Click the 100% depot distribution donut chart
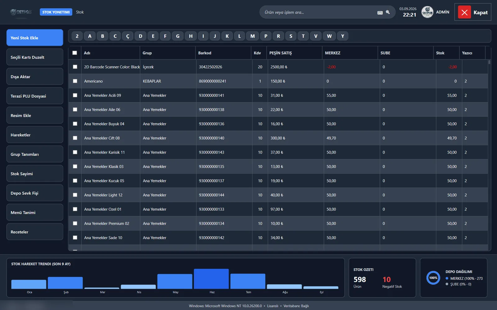This screenshot has height=310, width=497. click(x=433, y=278)
